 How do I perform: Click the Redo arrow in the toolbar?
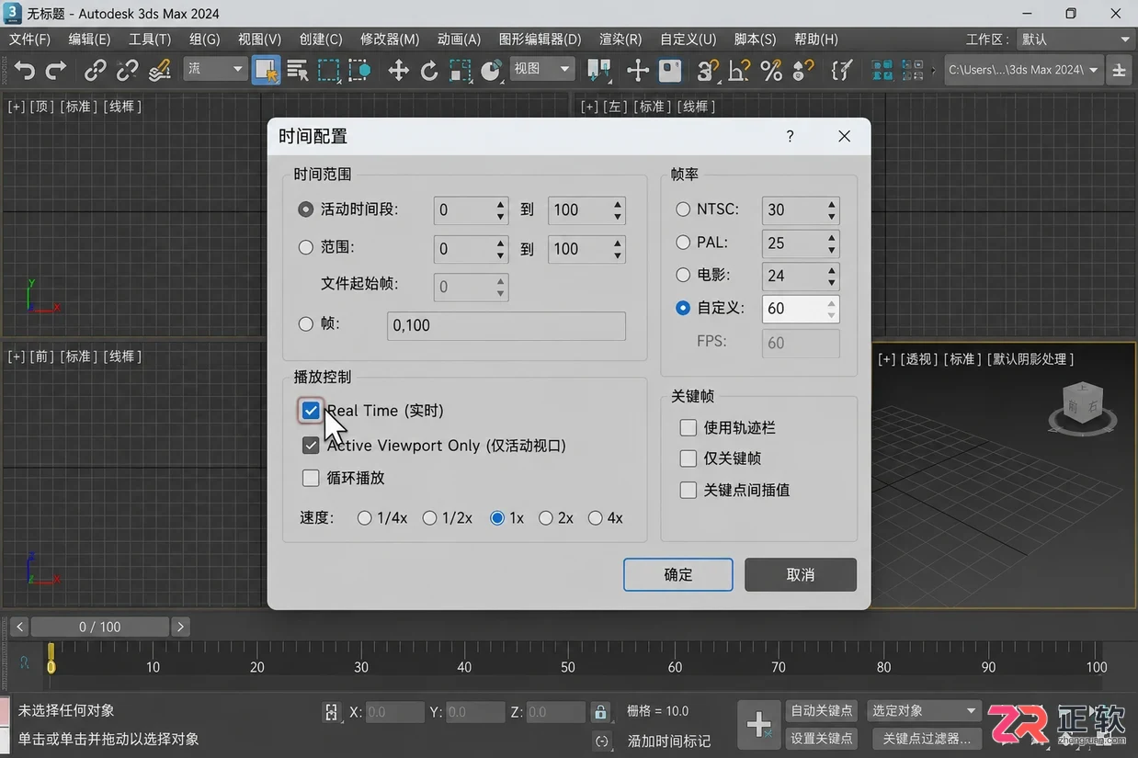pyautogui.click(x=56, y=71)
